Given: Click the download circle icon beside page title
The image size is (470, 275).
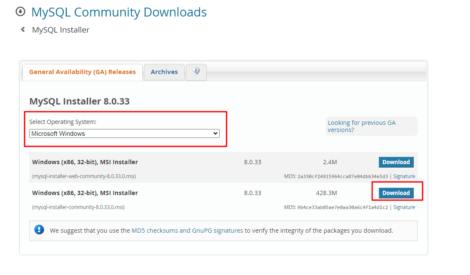Looking at the screenshot, I should (x=20, y=12).
